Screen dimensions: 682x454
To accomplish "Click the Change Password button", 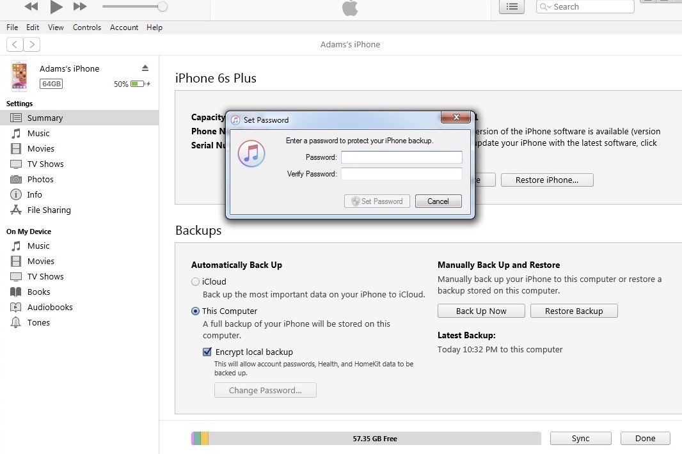I will point(266,390).
